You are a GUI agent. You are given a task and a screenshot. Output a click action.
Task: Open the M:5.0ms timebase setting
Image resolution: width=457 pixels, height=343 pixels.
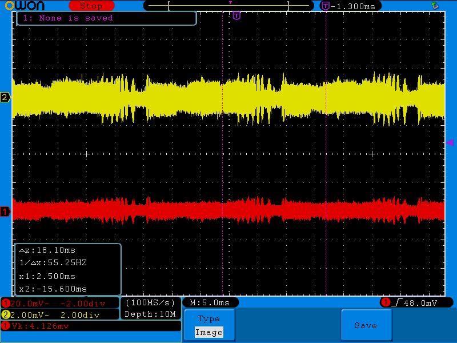tap(210, 302)
